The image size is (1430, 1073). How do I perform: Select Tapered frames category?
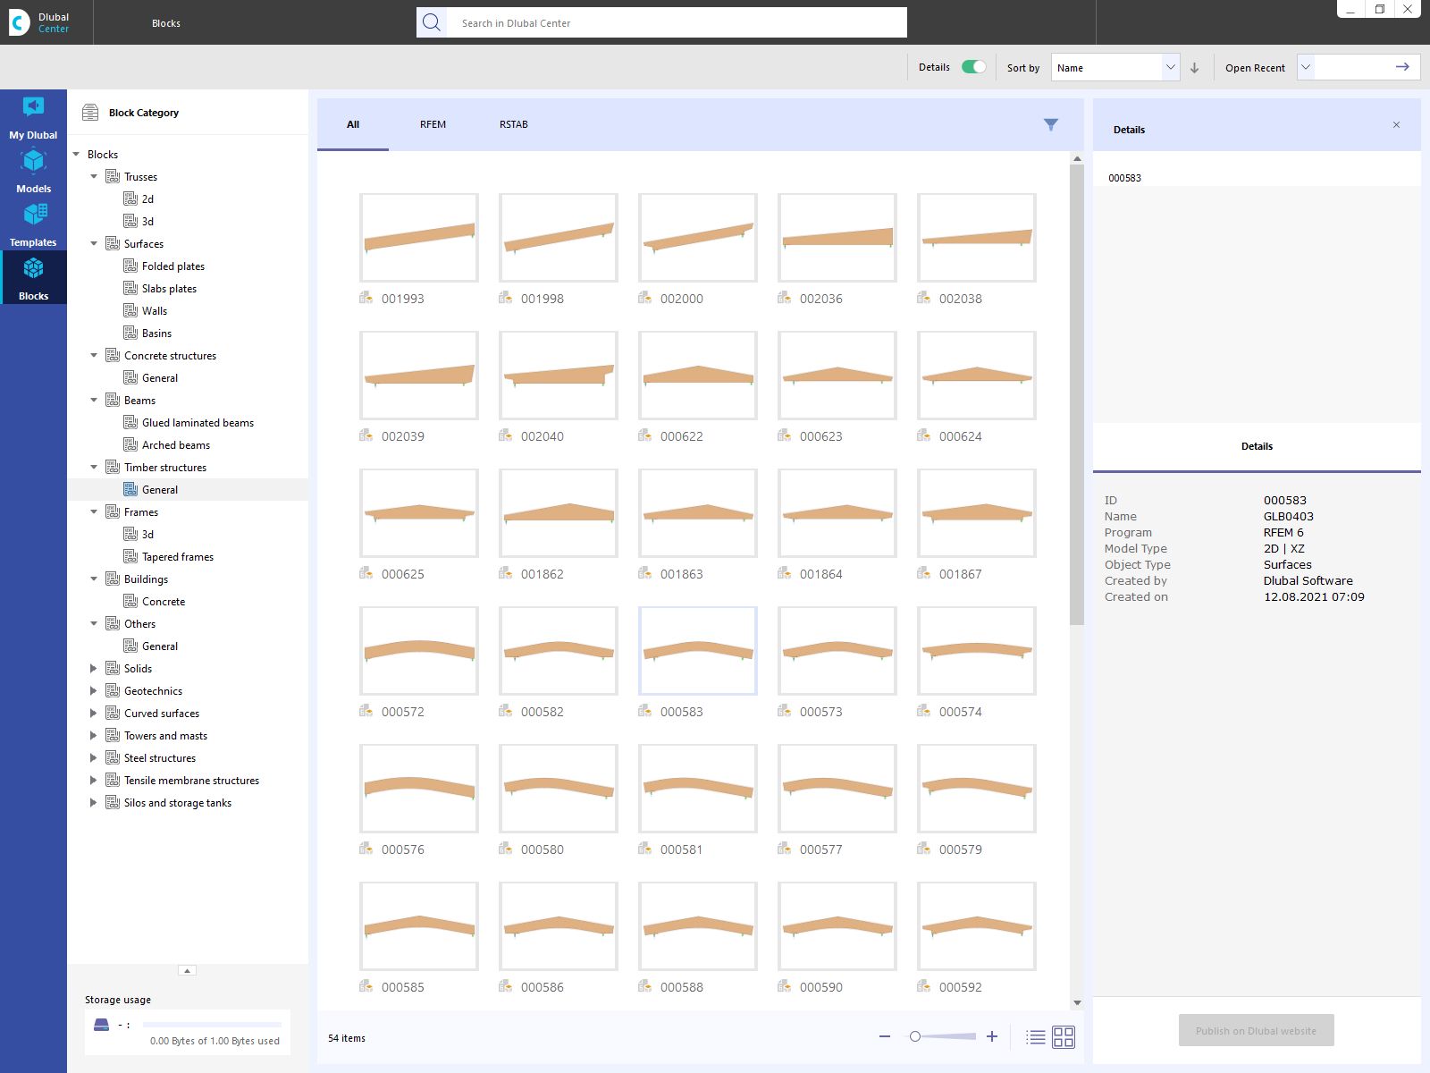point(178,556)
